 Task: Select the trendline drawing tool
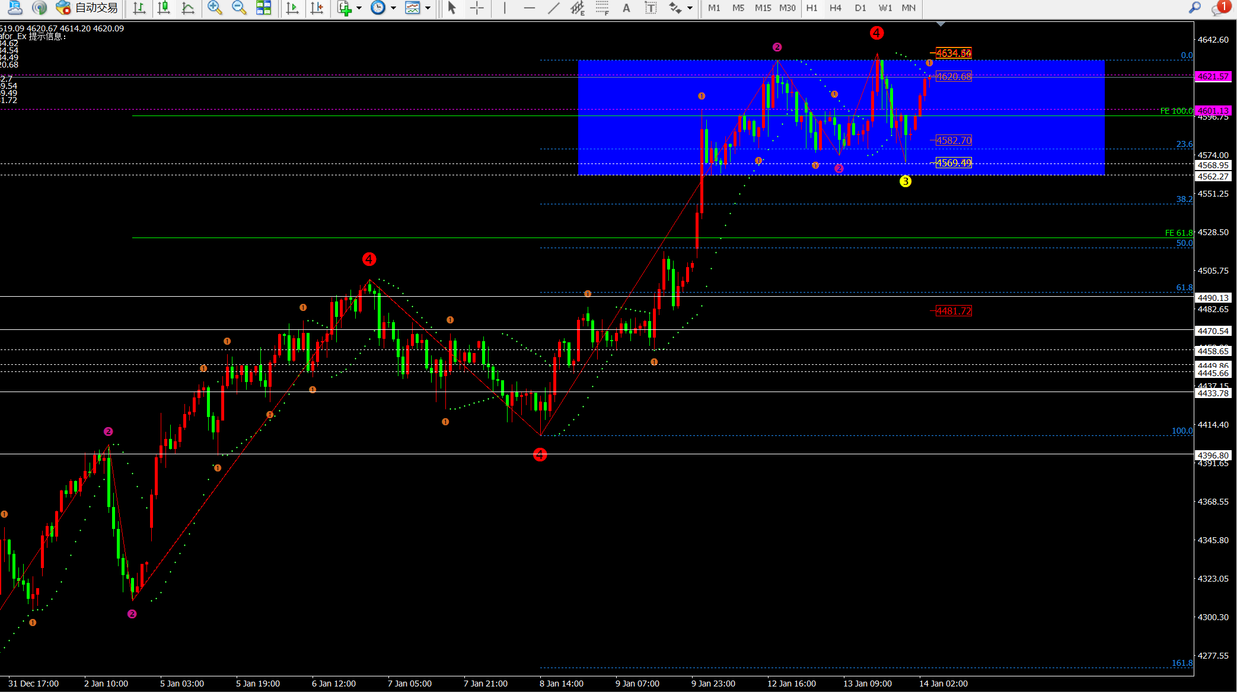[553, 8]
